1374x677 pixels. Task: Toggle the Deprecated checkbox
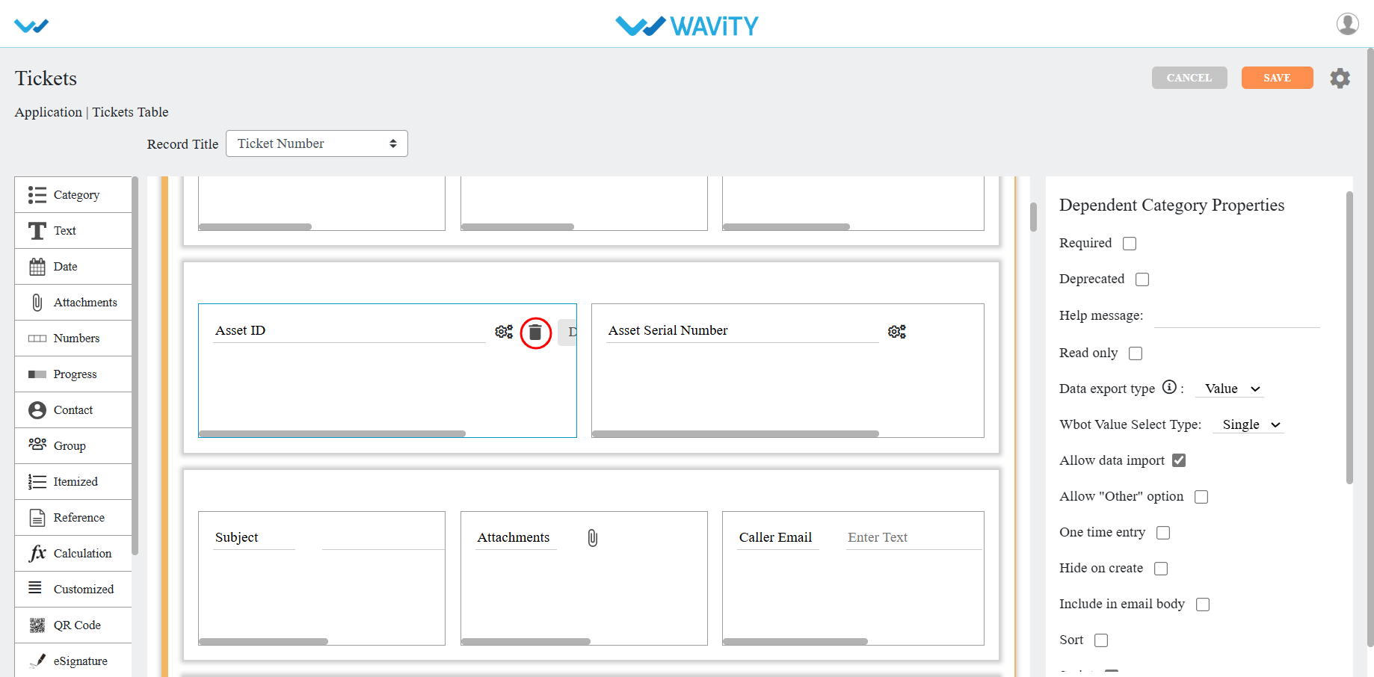[x=1142, y=279]
